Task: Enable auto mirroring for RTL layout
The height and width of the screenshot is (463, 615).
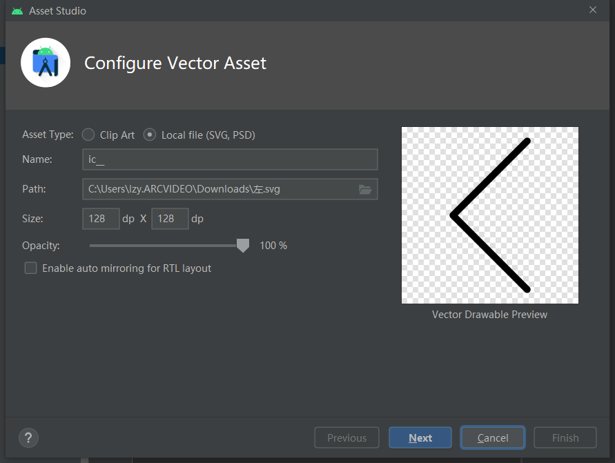Action: [x=30, y=268]
